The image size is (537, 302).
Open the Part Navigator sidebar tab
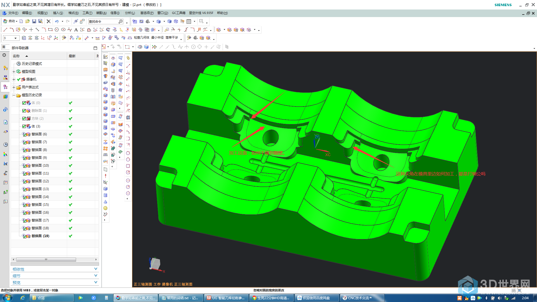(5, 87)
